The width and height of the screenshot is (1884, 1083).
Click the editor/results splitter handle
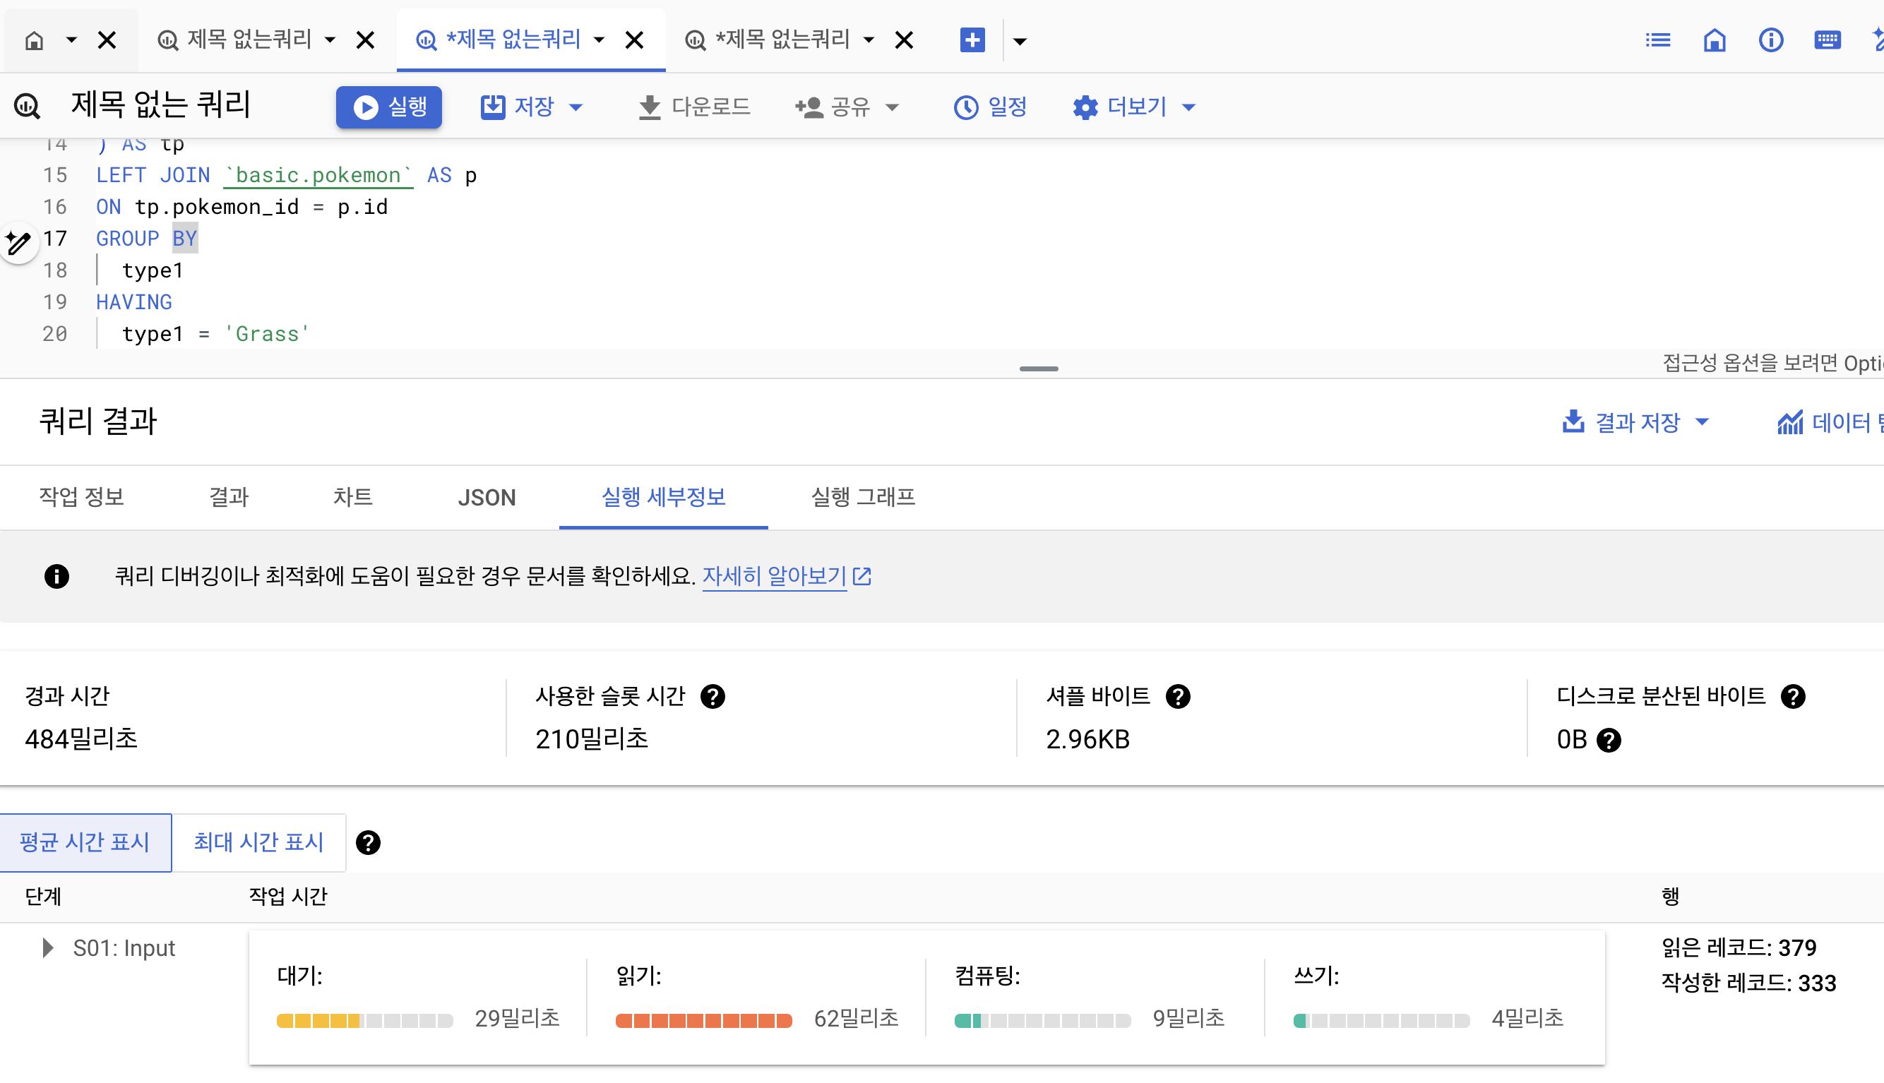[x=1038, y=369]
